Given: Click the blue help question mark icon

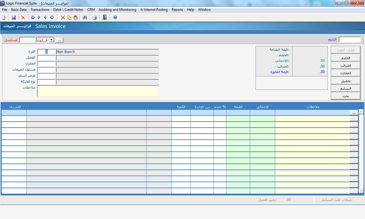Looking at the screenshot, I should pyautogui.click(x=115, y=18).
